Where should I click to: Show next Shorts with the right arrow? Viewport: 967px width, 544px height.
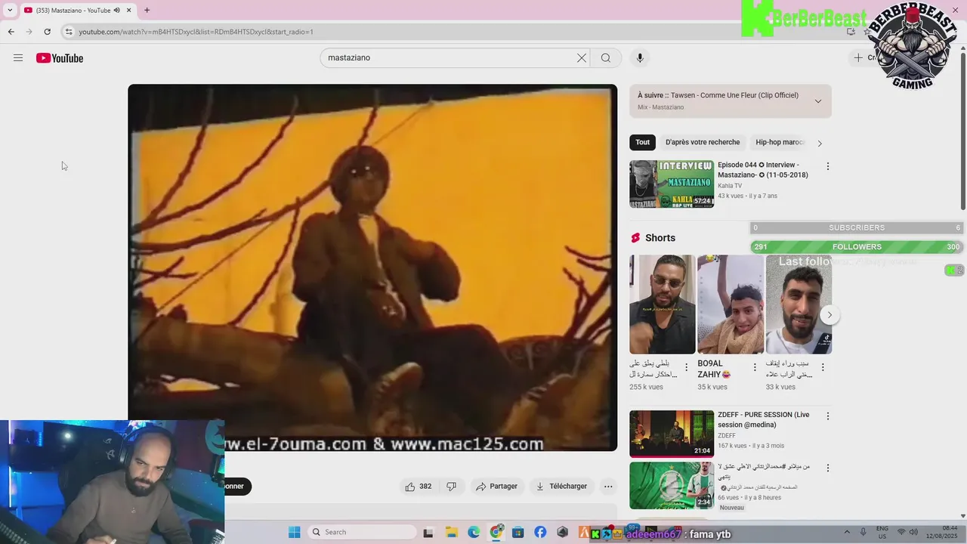830,315
